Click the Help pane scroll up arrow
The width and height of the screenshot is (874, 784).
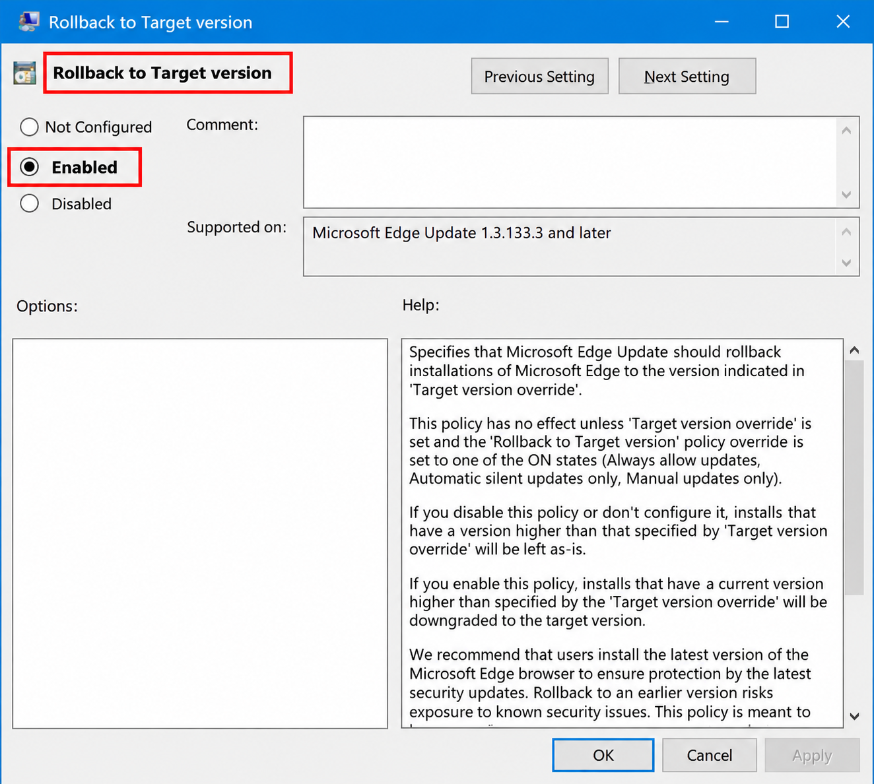pyautogui.click(x=854, y=350)
